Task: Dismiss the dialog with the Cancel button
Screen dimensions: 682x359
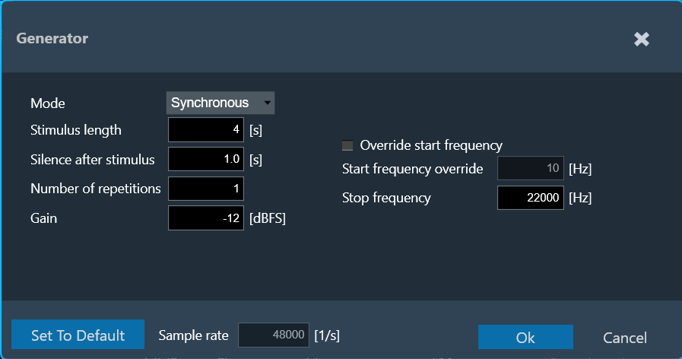Action: [x=624, y=338]
